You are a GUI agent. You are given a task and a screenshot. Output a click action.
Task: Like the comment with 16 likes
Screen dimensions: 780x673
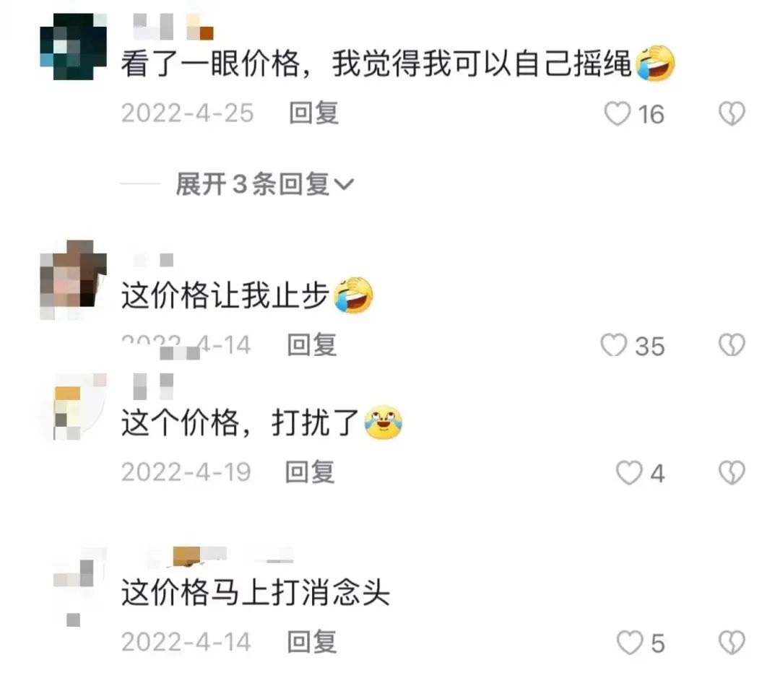pyautogui.click(x=617, y=113)
